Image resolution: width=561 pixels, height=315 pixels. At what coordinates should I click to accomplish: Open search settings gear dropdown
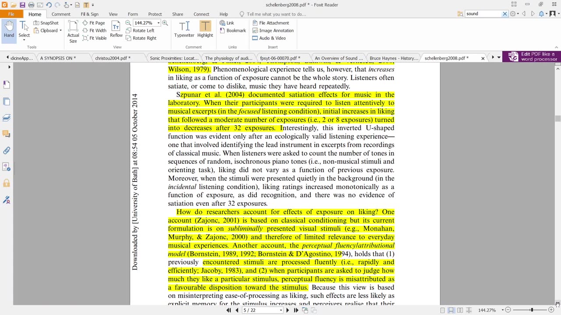pos(514,14)
